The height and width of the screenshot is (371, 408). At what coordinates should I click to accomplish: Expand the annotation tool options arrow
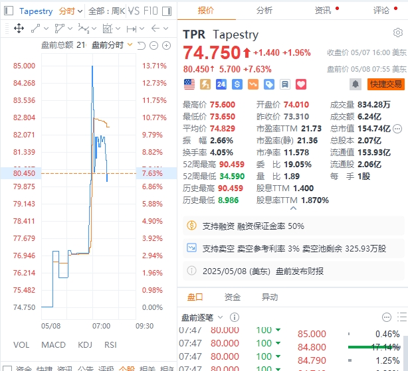click(118, 29)
